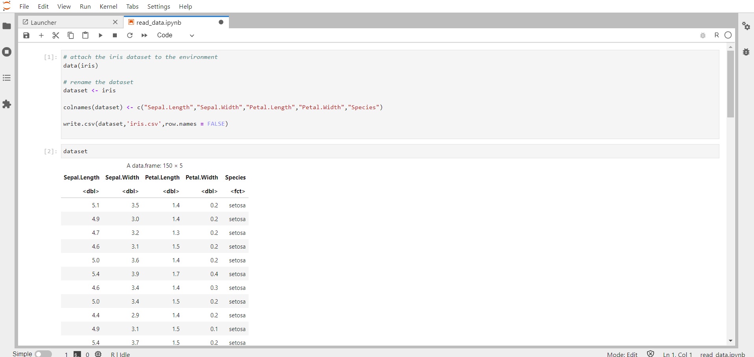Copy the selected cell icon
The width and height of the screenshot is (754, 357).
click(71, 35)
